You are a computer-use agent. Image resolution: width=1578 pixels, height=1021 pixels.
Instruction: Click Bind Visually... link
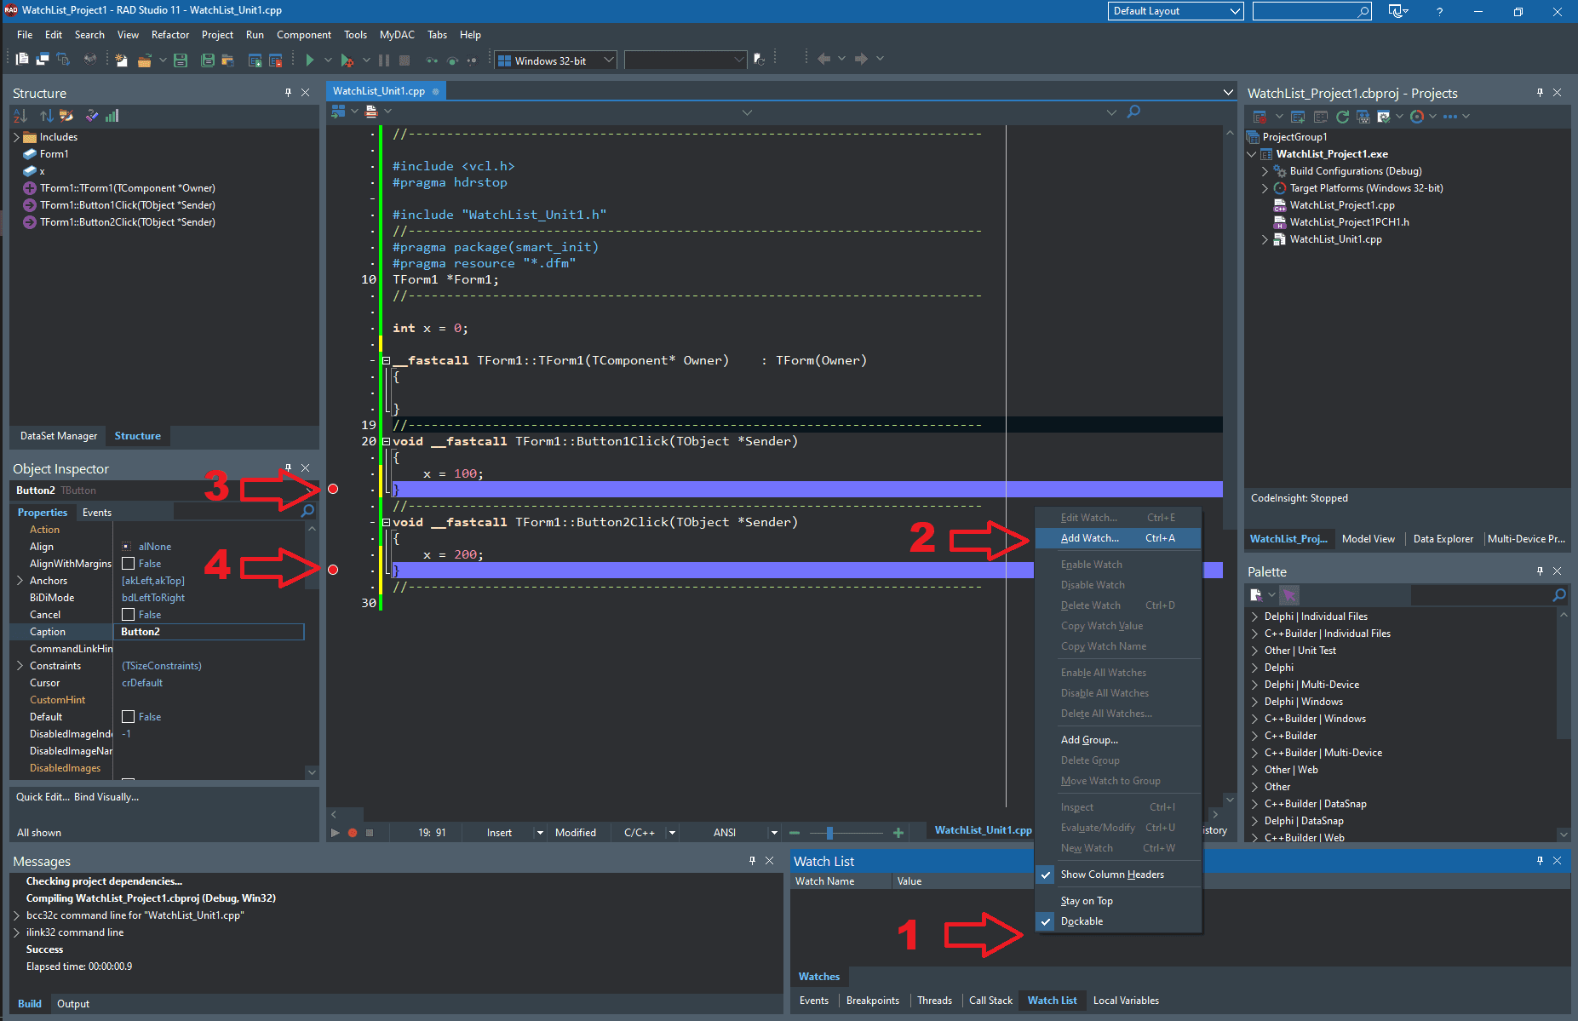pyautogui.click(x=106, y=797)
